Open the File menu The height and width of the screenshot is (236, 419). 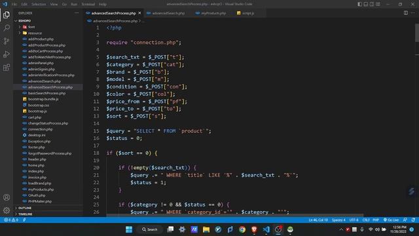[14, 4]
